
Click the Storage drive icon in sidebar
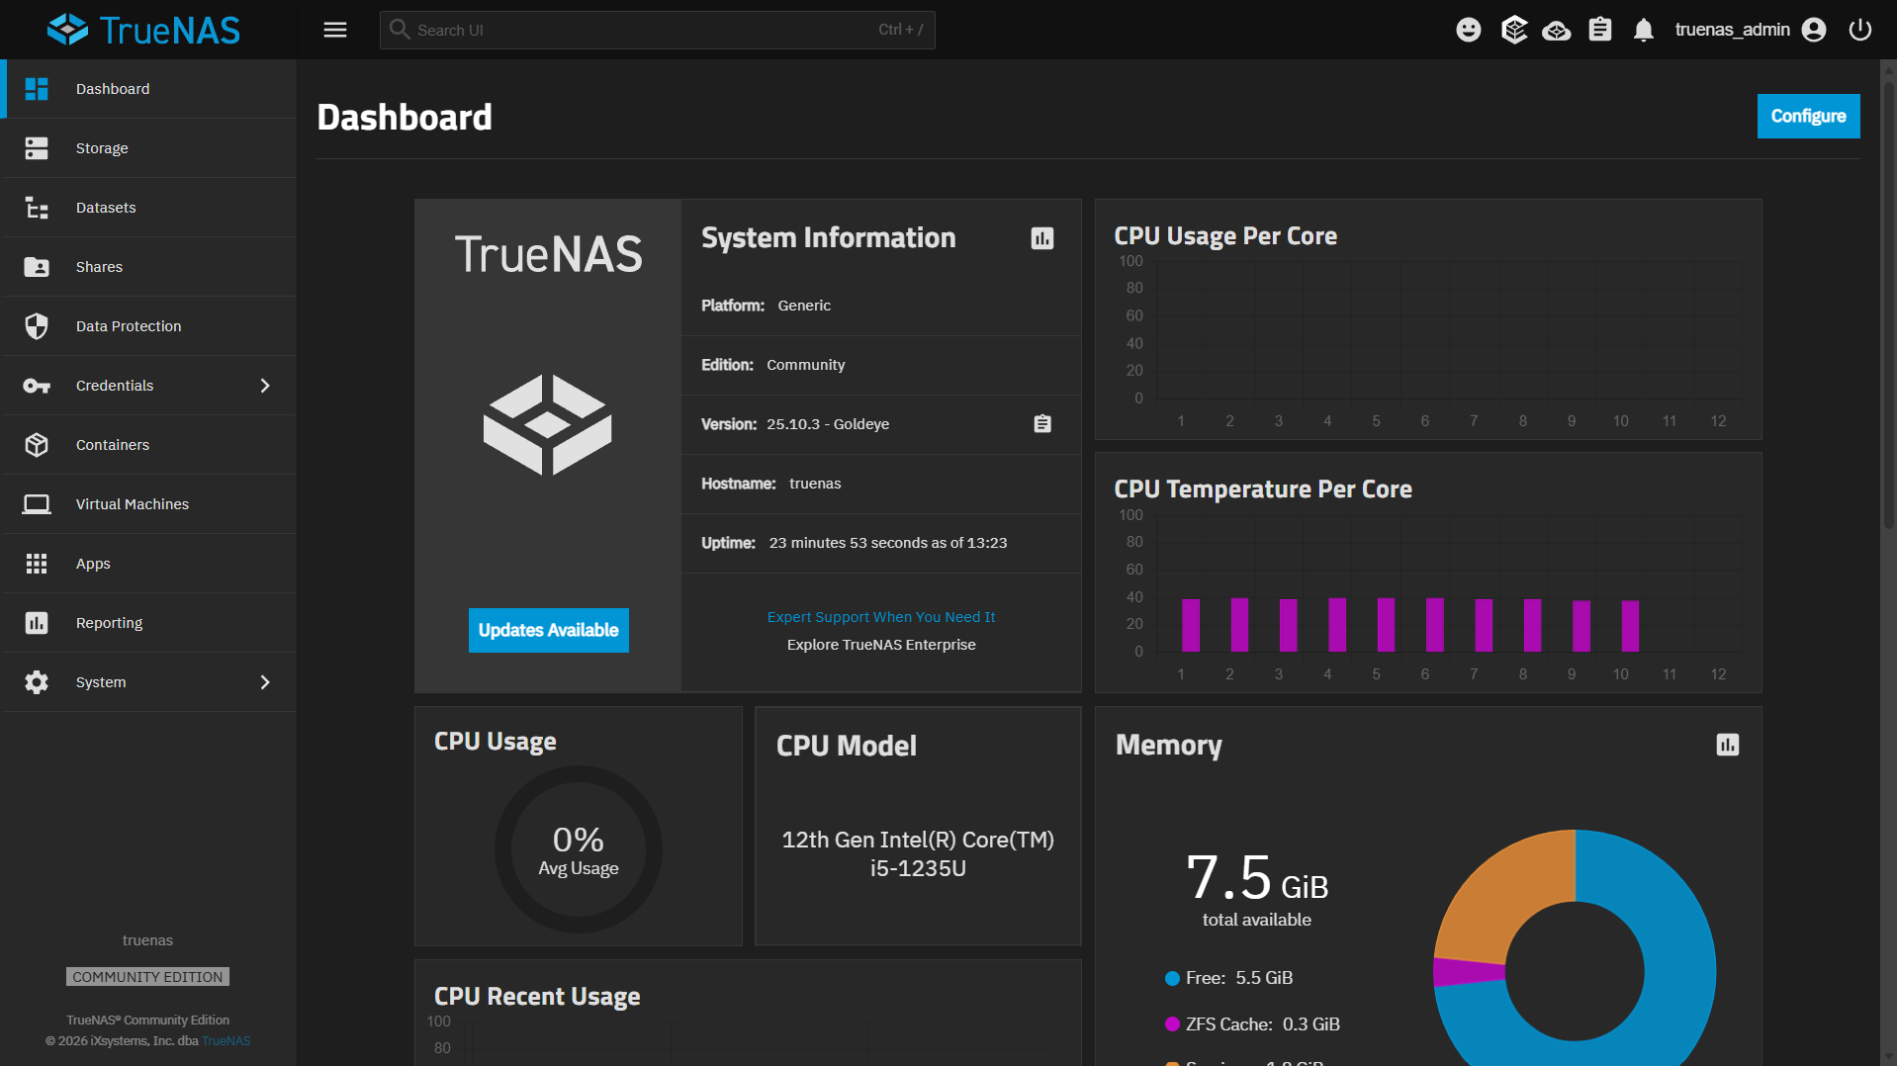[x=37, y=148]
